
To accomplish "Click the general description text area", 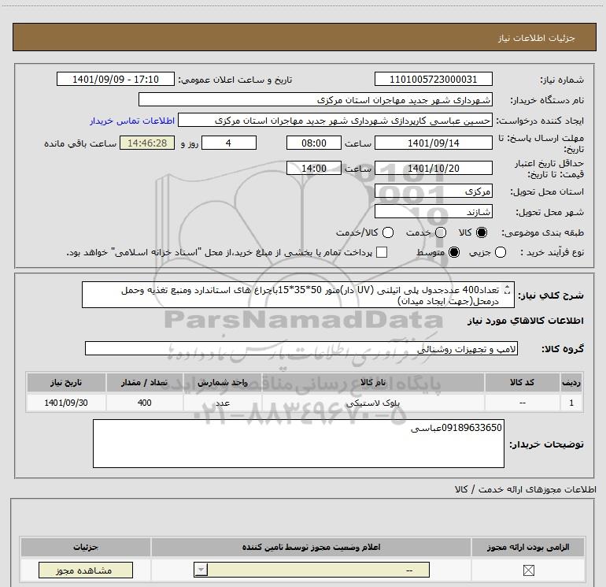I will tap(298, 295).
